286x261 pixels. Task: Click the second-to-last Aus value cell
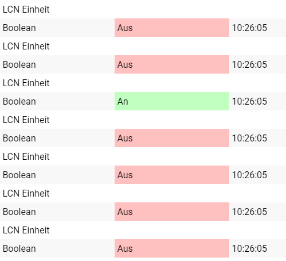pyautogui.click(x=172, y=212)
